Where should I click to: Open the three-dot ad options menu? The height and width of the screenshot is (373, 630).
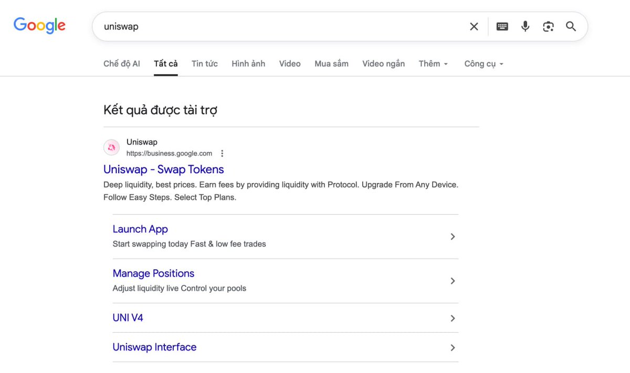[222, 154]
